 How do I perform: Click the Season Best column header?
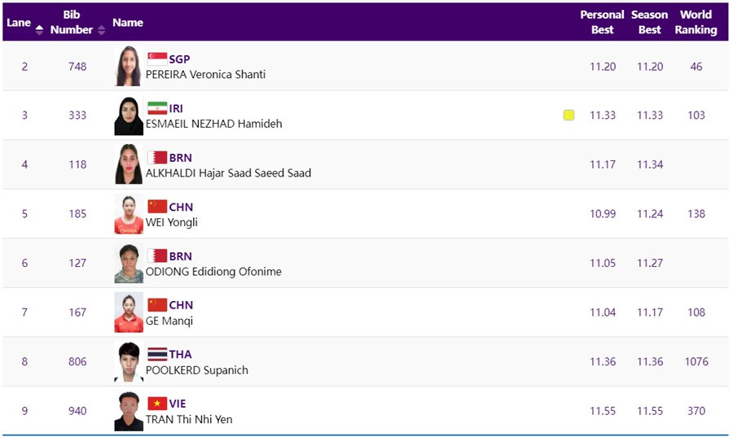click(649, 22)
